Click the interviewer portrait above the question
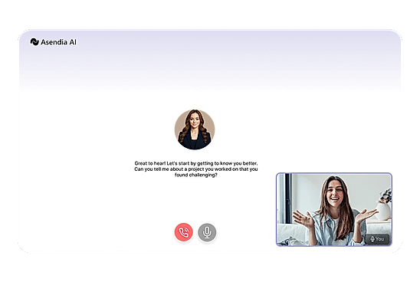Screen dimensions: 420x282 (195, 130)
